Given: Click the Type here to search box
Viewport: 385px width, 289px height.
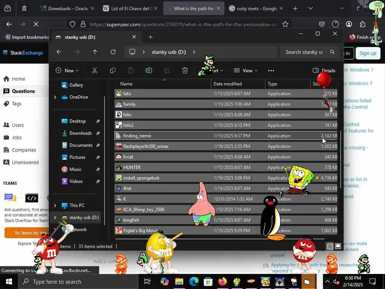Looking at the screenshot, I should point(79,281).
